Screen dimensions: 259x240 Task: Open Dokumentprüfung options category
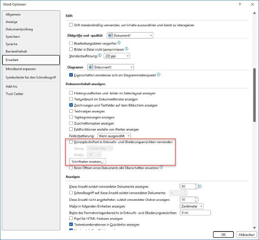(x=31, y=29)
